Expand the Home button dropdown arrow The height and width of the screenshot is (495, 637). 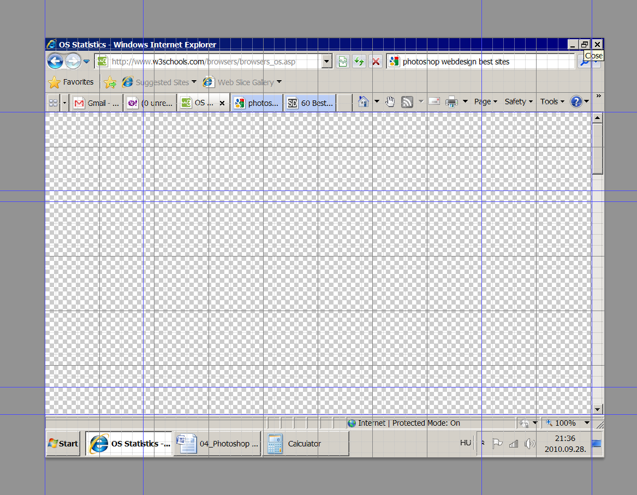point(377,102)
